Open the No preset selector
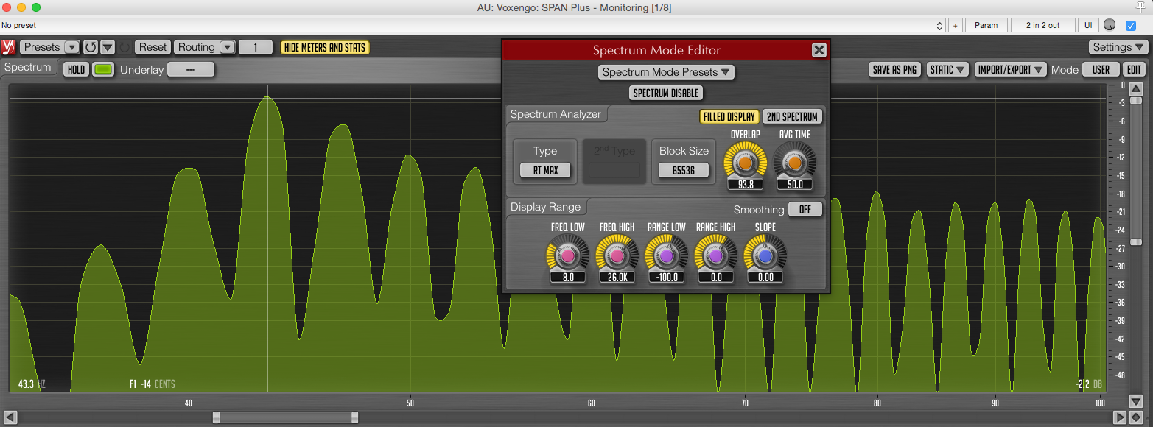The image size is (1153, 427). click(x=473, y=25)
